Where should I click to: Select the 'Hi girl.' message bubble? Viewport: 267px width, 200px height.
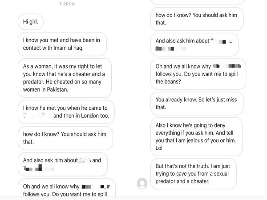31,22
